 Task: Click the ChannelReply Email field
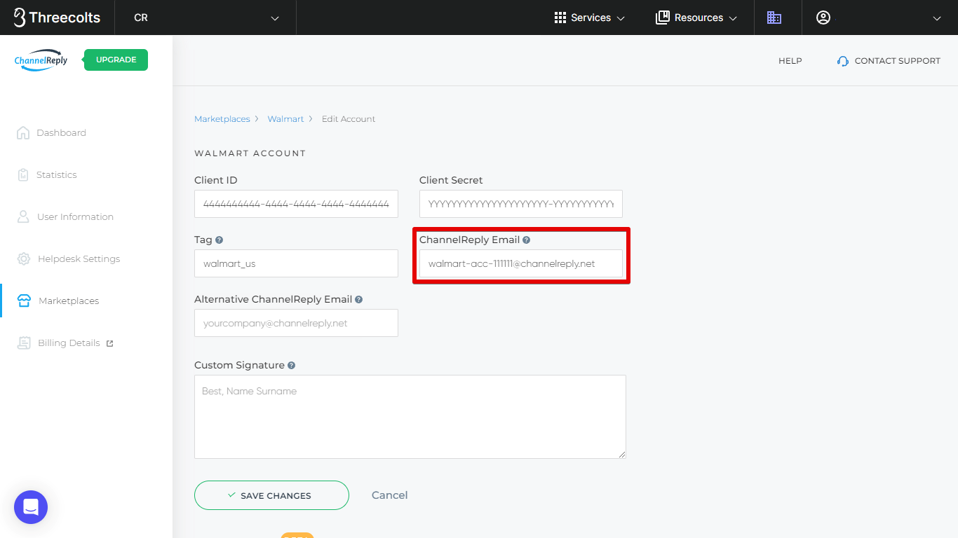tap(520, 263)
